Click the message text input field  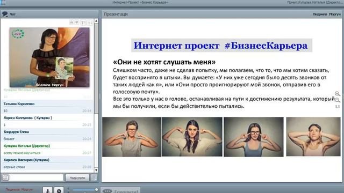point(36,177)
